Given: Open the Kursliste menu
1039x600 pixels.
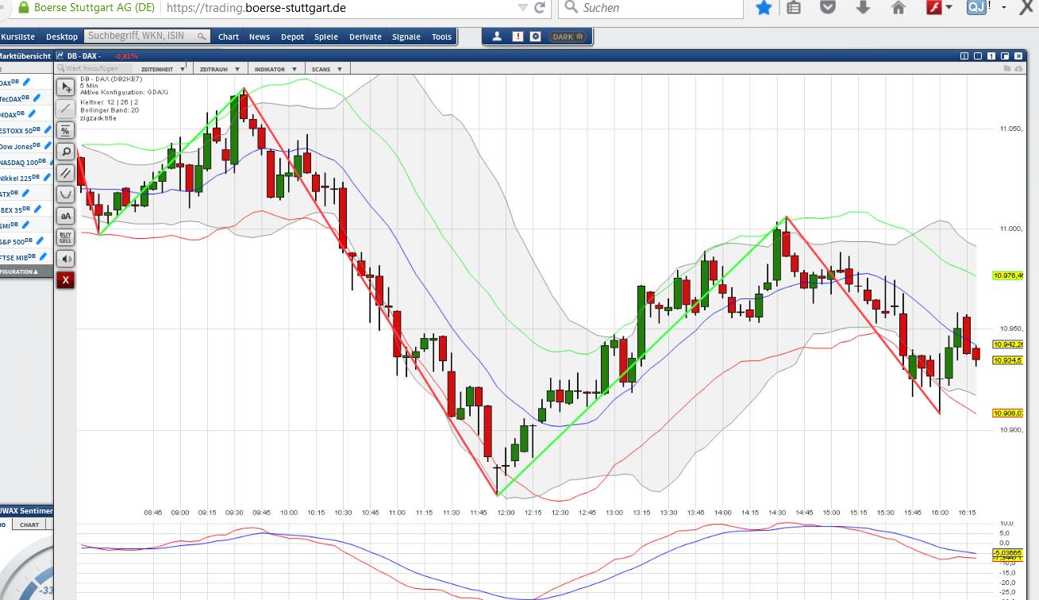Looking at the screenshot, I should (17, 37).
